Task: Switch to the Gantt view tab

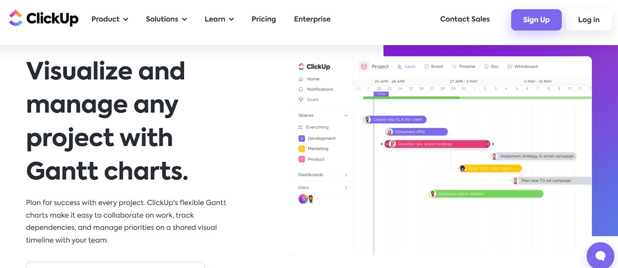Action: click(406, 67)
